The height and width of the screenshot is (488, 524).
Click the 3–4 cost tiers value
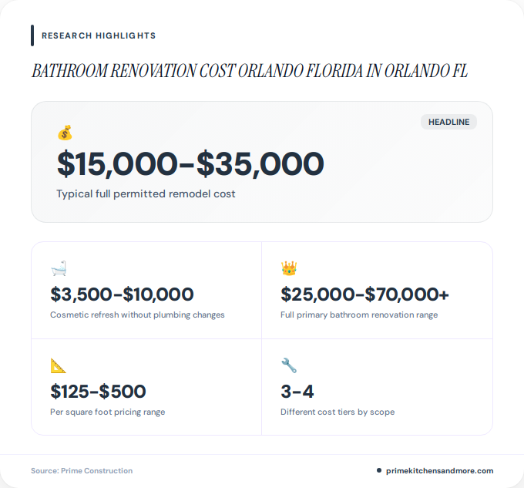(297, 392)
